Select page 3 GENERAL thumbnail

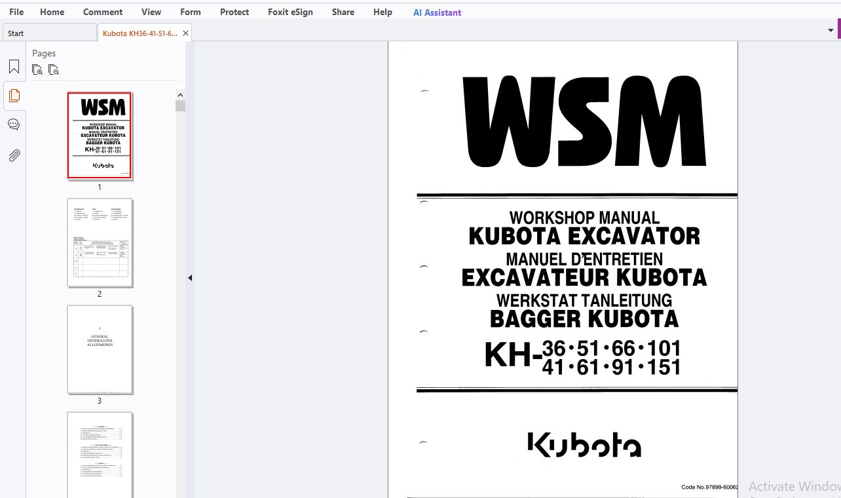point(100,349)
